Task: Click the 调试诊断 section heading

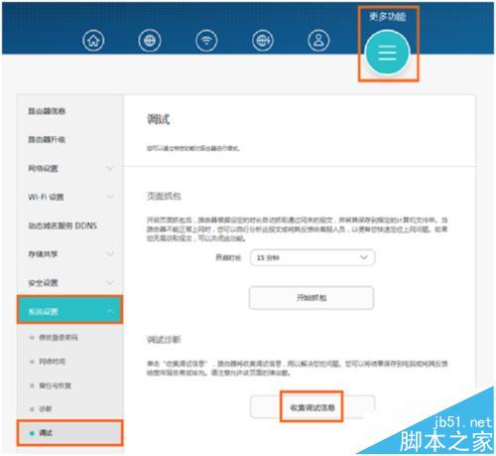Action: coord(164,340)
